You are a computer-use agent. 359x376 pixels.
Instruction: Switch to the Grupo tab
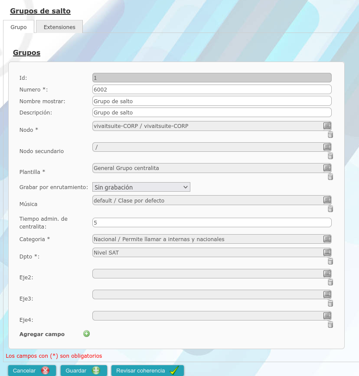click(19, 27)
